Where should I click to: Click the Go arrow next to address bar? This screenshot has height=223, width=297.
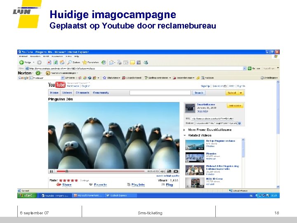tap(250, 68)
